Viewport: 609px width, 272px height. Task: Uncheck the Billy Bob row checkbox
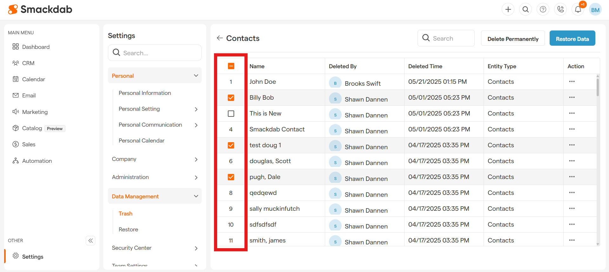[231, 98]
